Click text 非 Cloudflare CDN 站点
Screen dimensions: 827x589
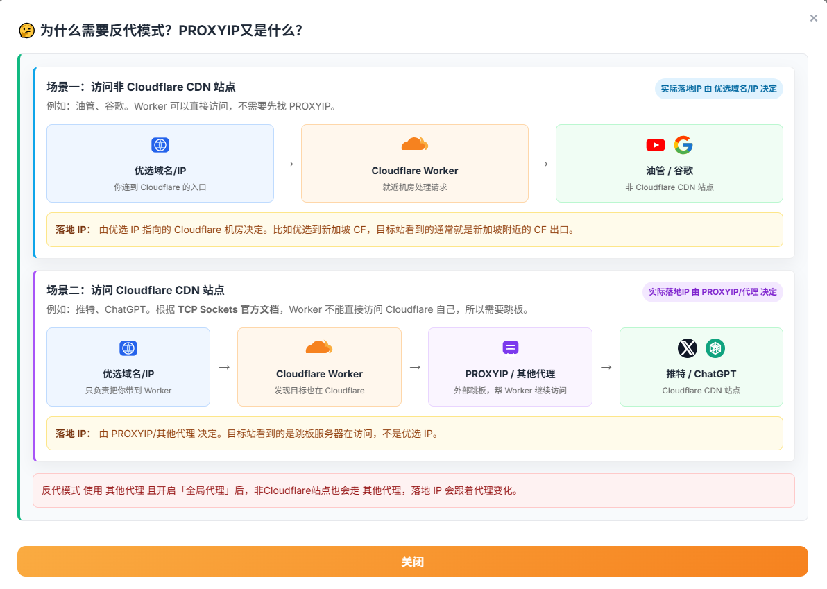[670, 187]
